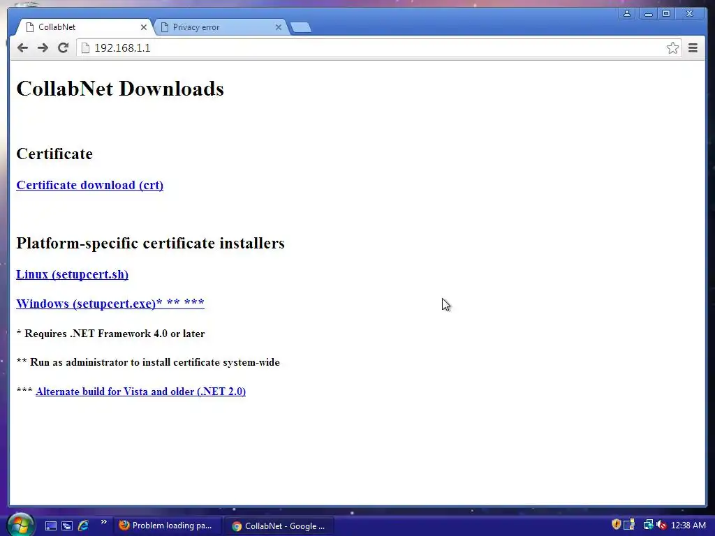Image resolution: width=715 pixels, height=536 pixels.
Task: Click the Run as administrator note
Action: pyautogui.click(x=148, y=362)
